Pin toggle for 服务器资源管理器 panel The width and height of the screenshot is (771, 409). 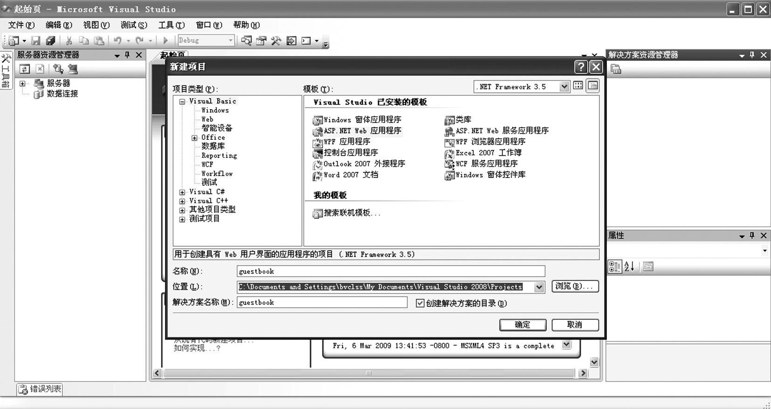pos(127,55)
